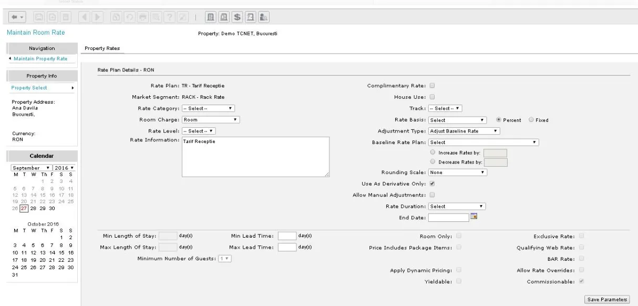The image size is (638, 306).
Task: Expand the Baseline Rate Plan dropdown
Action: point(484,142)
